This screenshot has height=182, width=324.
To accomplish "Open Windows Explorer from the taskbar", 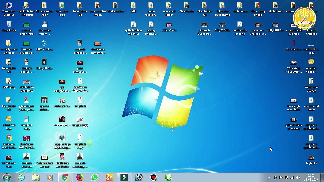I will (36, 177).
